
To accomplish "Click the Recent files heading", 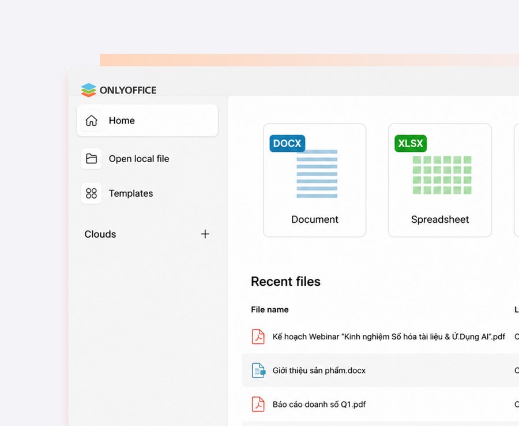I will [x=285, y=282].
